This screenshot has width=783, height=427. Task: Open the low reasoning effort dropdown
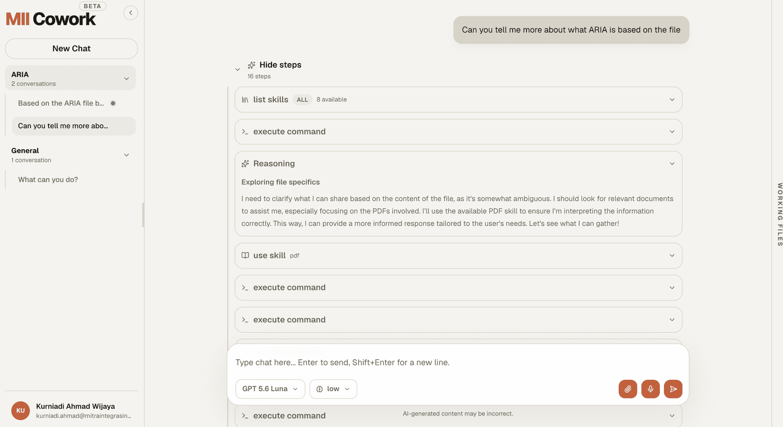(333, 389)
